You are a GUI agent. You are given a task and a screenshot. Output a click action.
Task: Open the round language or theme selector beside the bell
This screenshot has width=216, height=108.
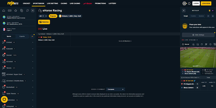click(x=184, y=4)
